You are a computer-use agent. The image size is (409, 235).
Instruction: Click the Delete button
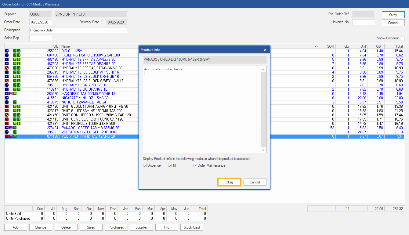66,227
